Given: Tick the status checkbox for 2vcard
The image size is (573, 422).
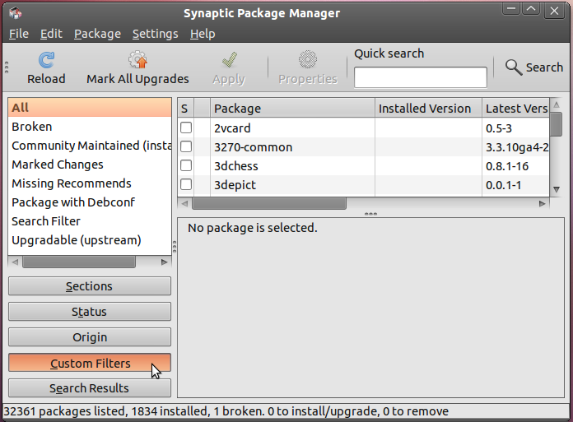Looking at the screenshot, I should 186,128.
